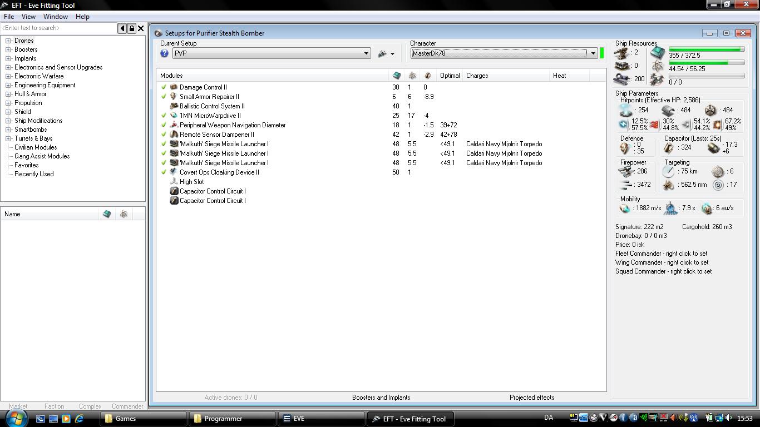Viewport: 760px width, 427px height.
Task: Switch to the EVE window in the taskbar
Action: pyautogui.click(x=321, y=419)
